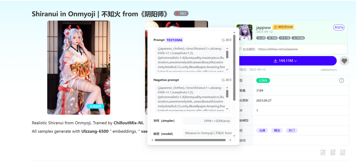
Task: Click the popup vertical scrollbar thumb
Action: click(234, 68)
